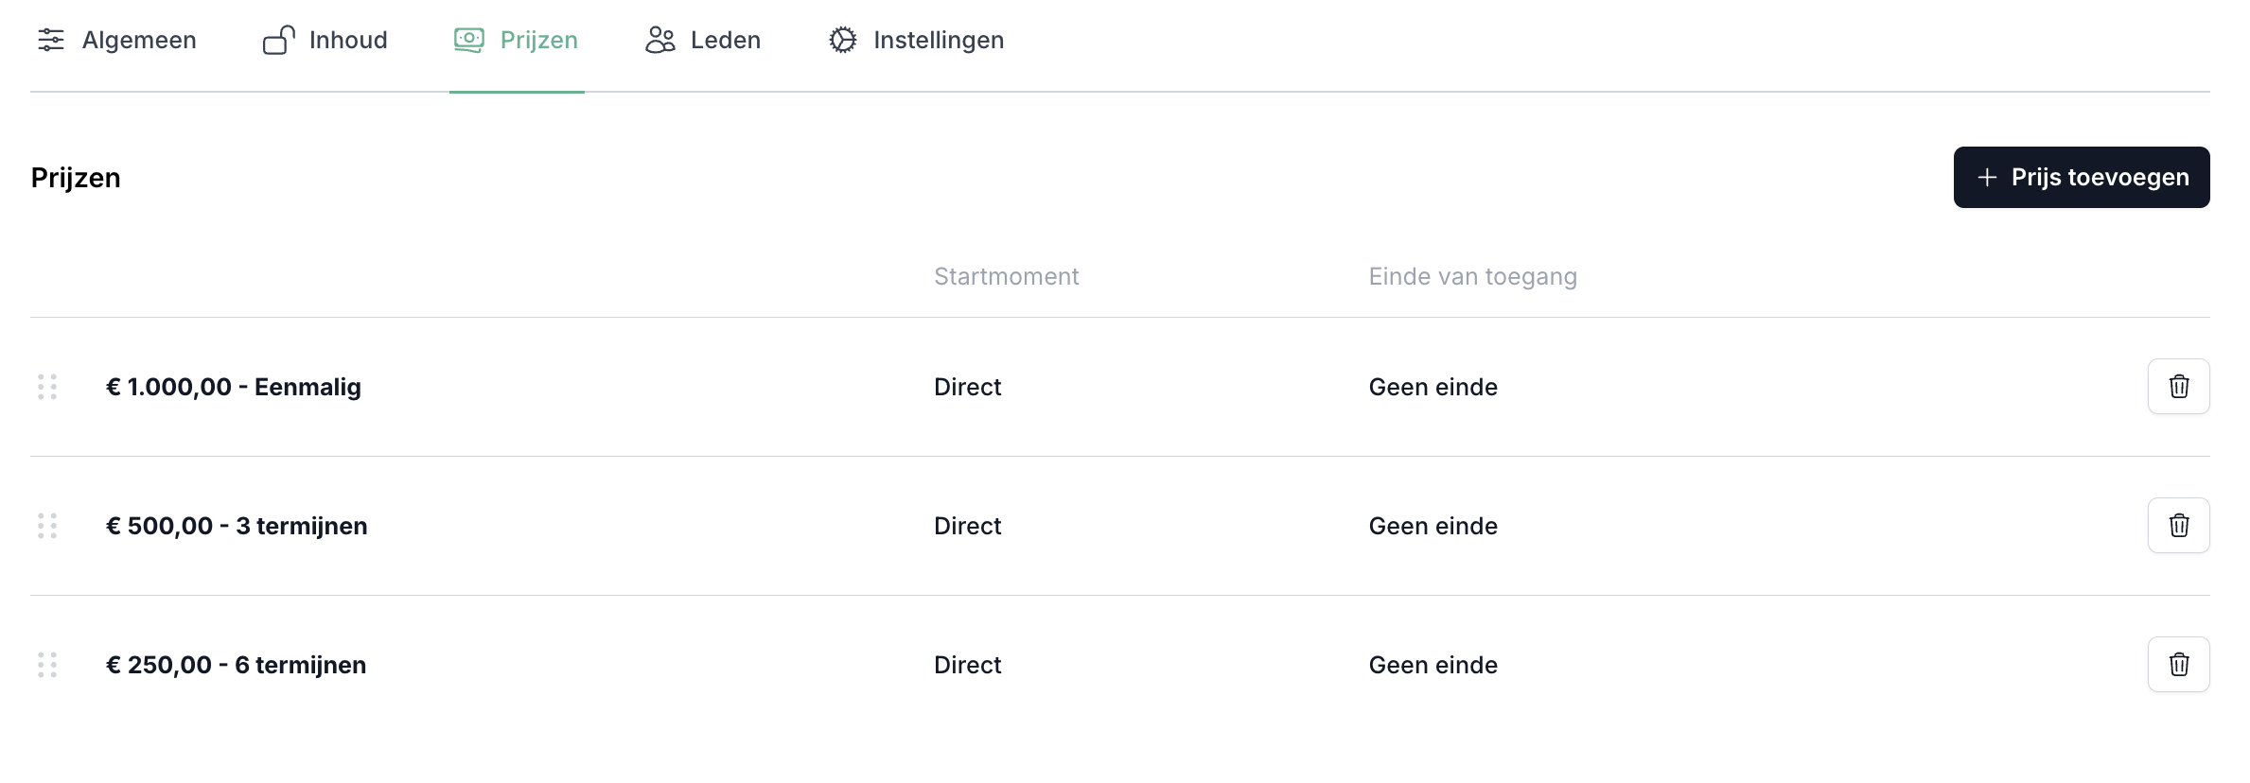
Task: Click the sliders icon beside Algemeen
Action: click(x=51, y=40)
